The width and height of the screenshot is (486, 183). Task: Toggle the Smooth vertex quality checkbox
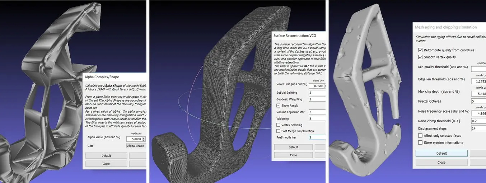click(420, 57)
